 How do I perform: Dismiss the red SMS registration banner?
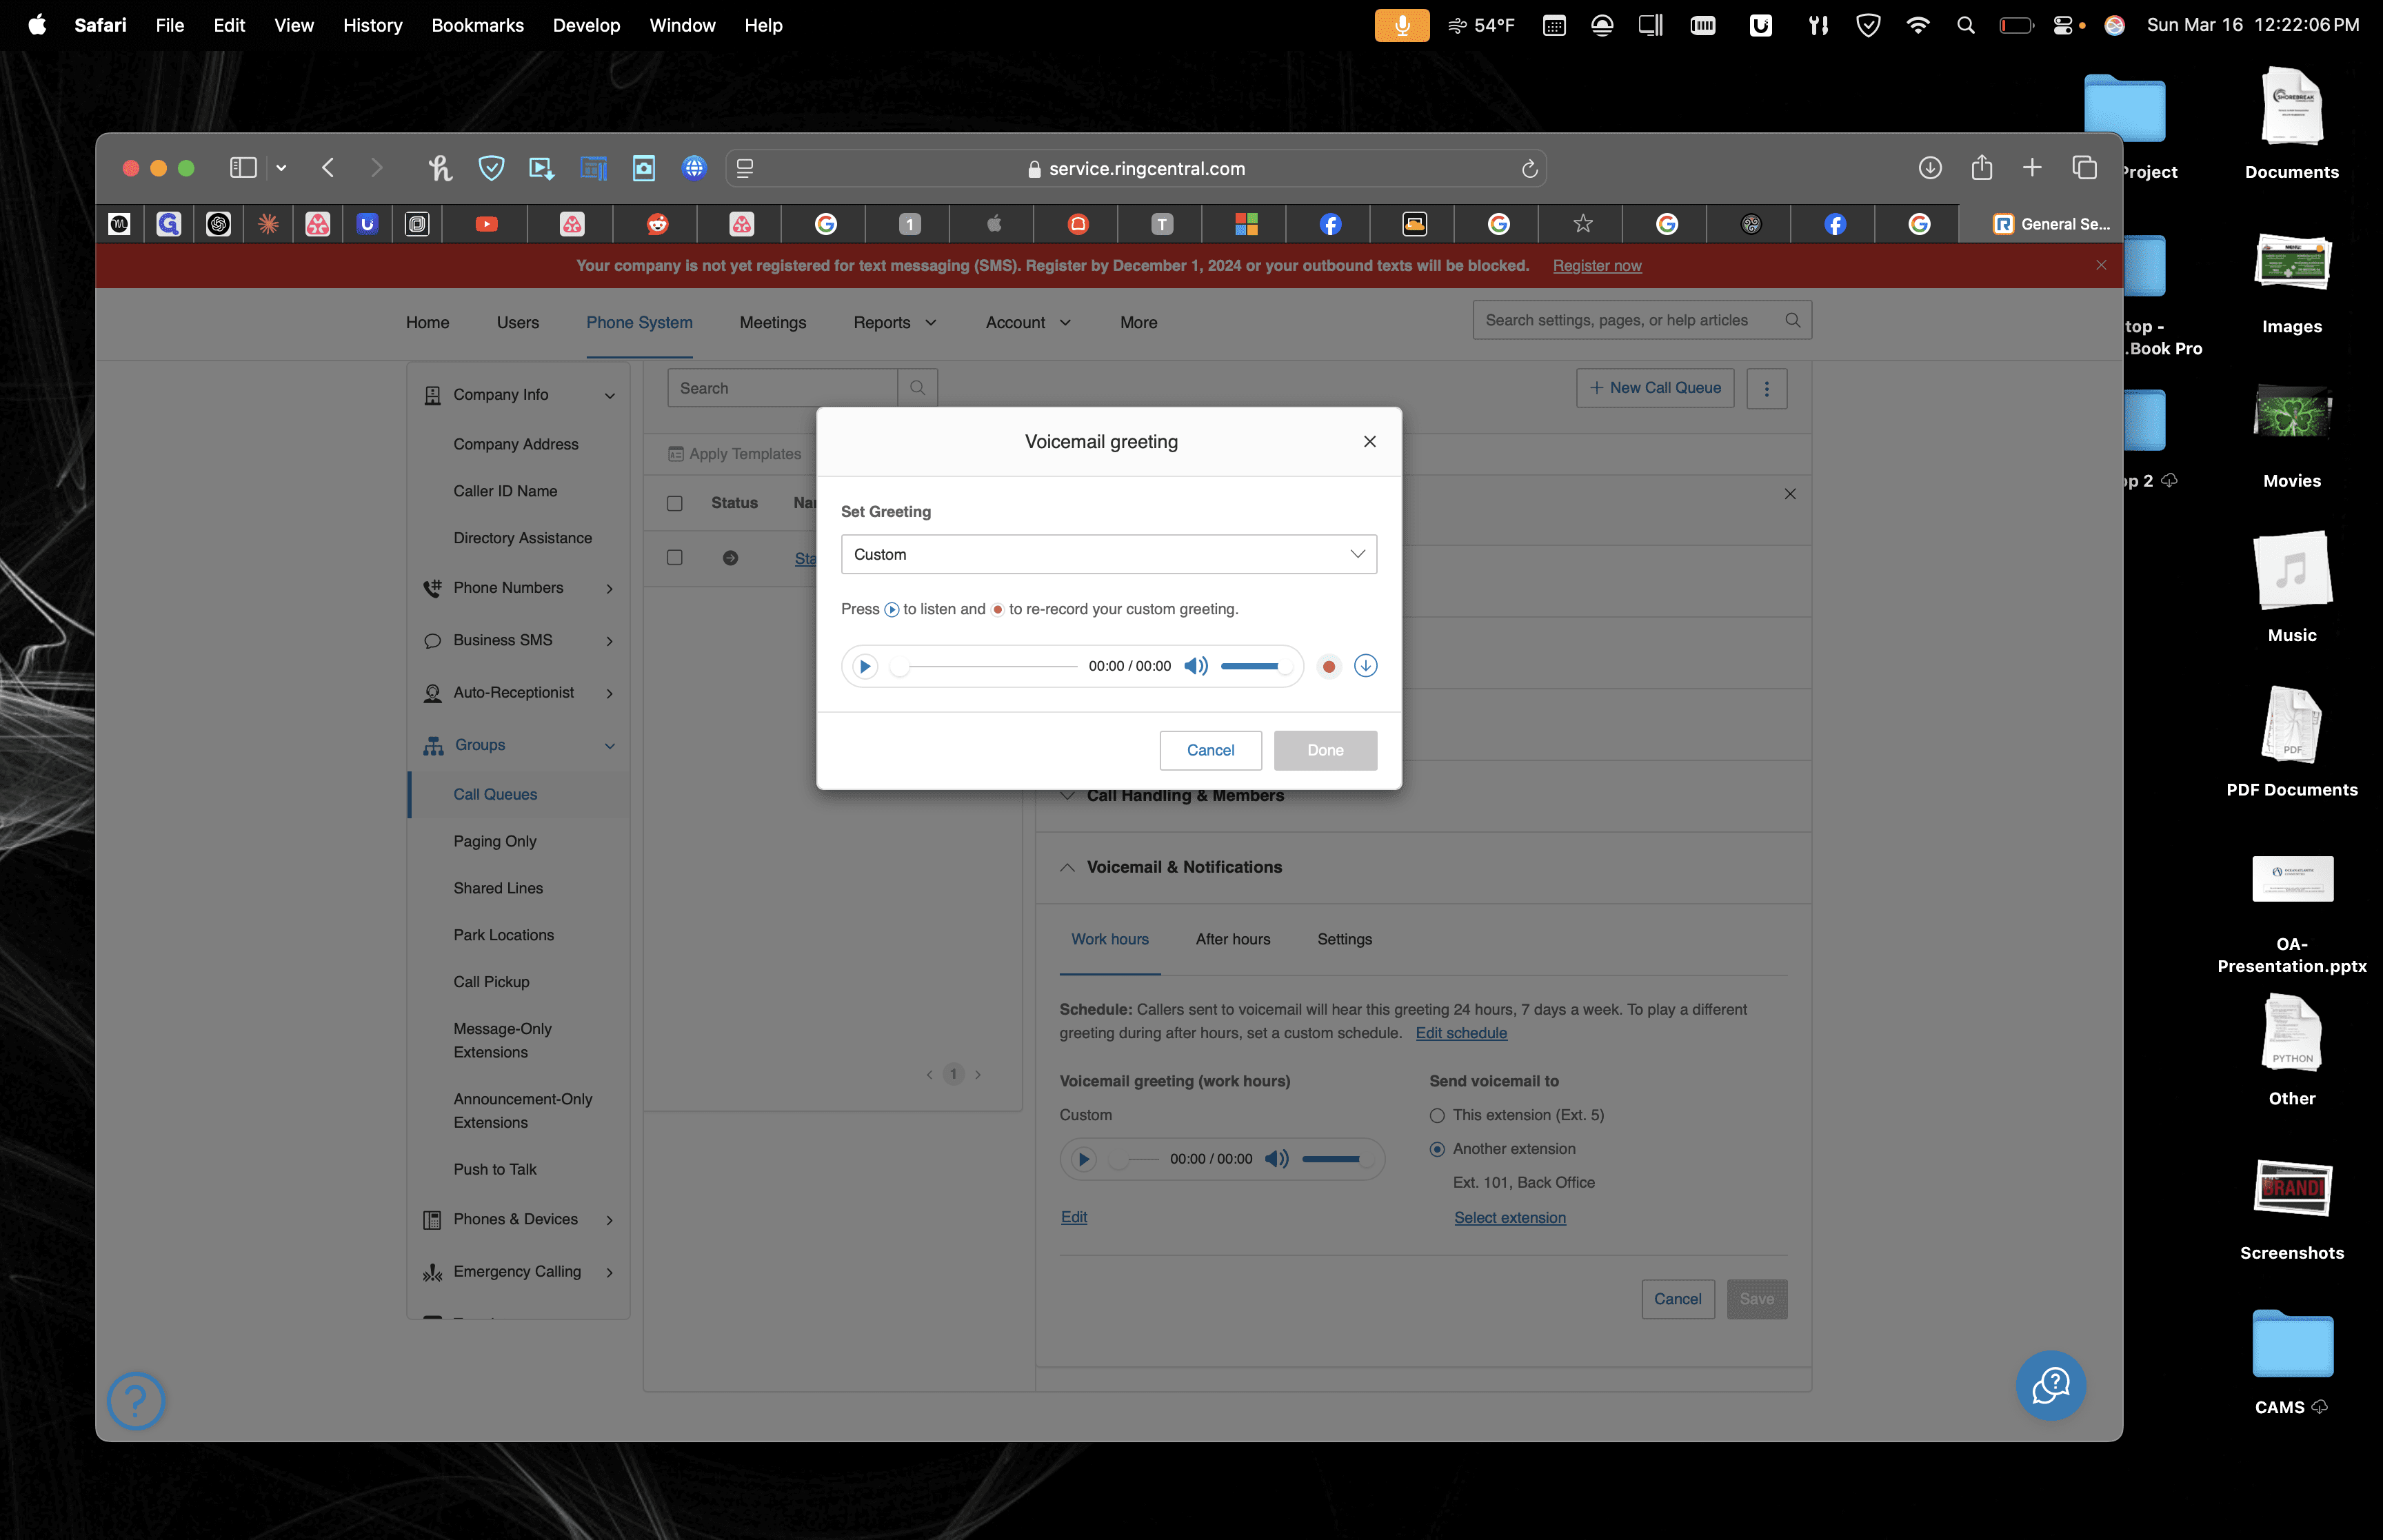(2101, 265)
